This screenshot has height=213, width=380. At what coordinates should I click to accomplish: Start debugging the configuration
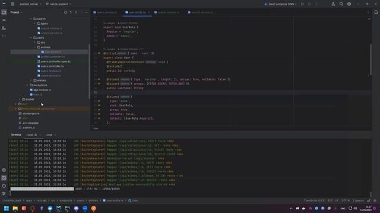tap(309, 4)
